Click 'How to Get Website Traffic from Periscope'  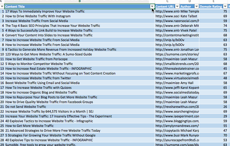pos(80,59)
